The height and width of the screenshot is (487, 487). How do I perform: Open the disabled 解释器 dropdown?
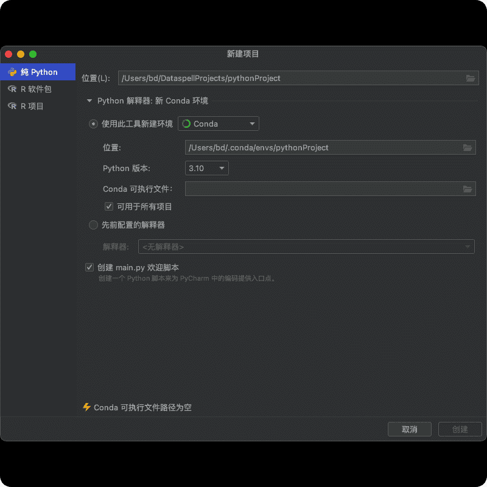tap(306, 247)
